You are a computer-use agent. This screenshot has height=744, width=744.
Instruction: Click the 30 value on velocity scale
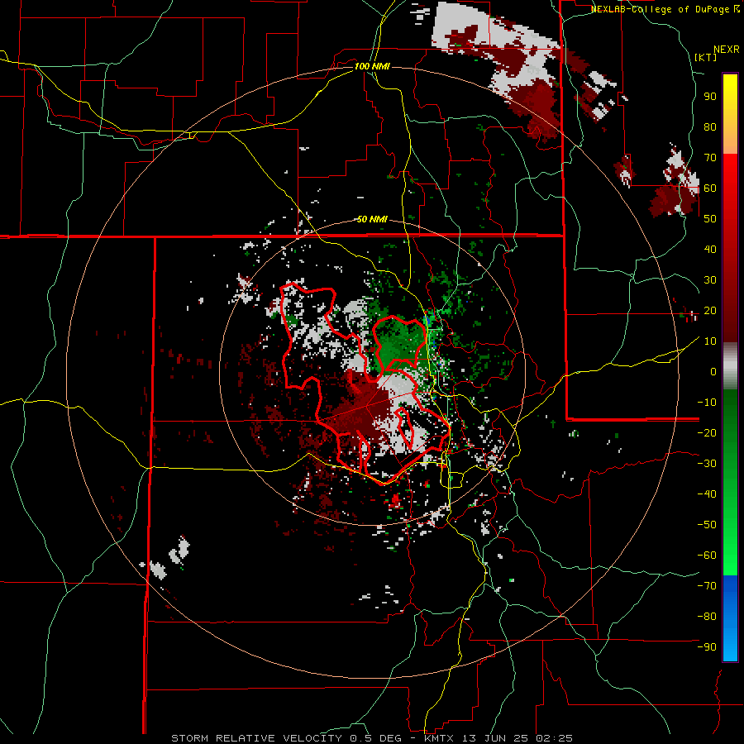[x=710, y=280]
